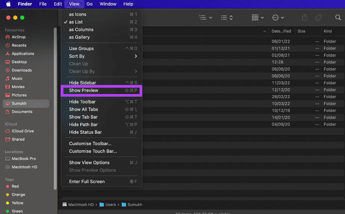Open the group-by grid dropdown in toolbar
The height and width of the screenshot is (214, 345).
tap(258, 17)
